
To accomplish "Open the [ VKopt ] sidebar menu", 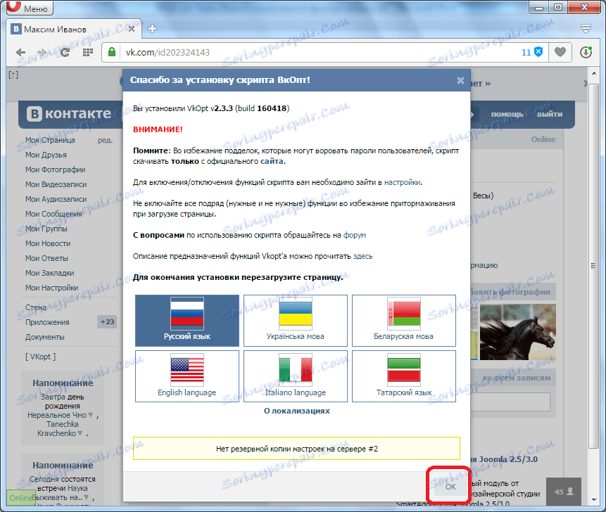I will [x=41, y=357].
